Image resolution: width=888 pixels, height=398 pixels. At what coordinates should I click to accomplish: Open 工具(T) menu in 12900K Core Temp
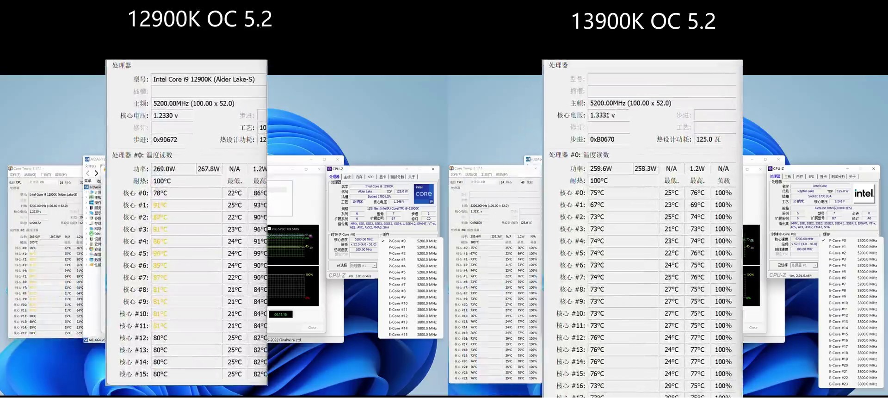(x=46, y=175)
